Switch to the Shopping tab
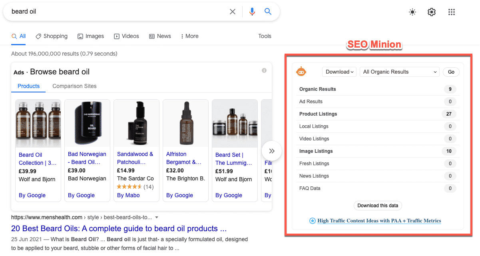Viewport: 480px width, 256px height. (52, 36)
